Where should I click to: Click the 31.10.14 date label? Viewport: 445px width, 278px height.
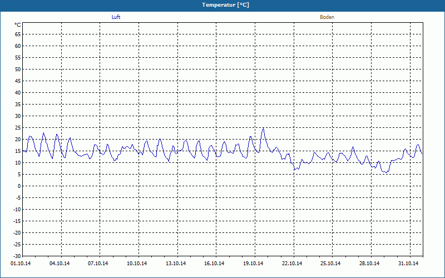(408, 264)
